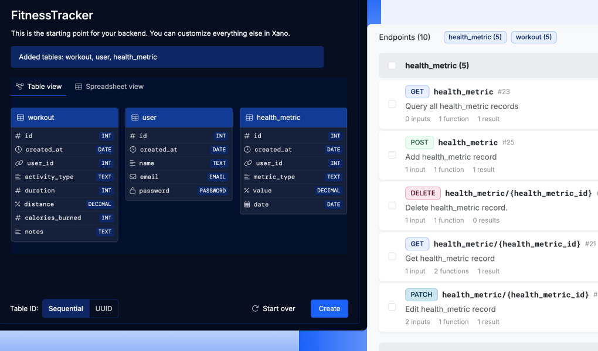Click the health_metric table header icon
This screenshot has height=351, width=598.
(x=249, y=118)
